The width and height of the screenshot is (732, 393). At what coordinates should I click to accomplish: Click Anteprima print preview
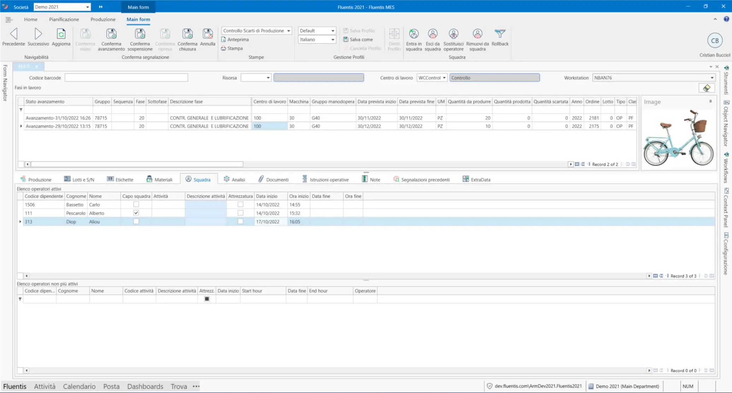click(235, 40)
